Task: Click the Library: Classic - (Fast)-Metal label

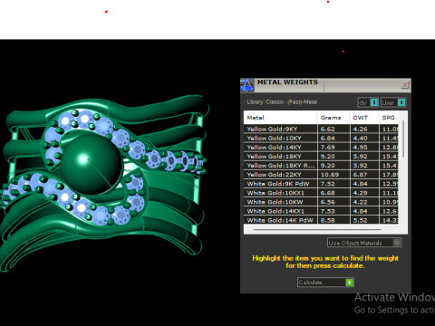Action: pyautogui.click(x=282, y=102)
